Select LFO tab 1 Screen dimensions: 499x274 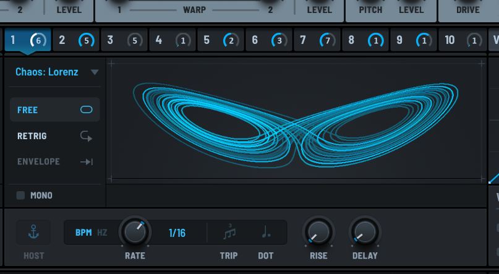28,40
